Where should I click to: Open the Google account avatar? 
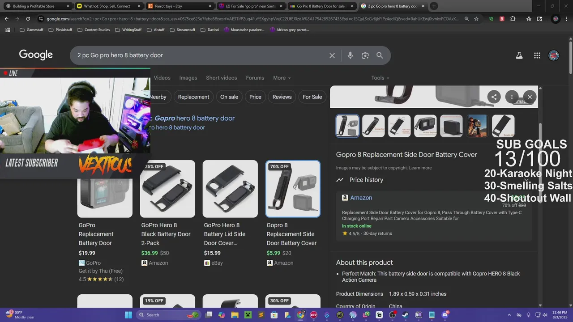coord(554,55)
